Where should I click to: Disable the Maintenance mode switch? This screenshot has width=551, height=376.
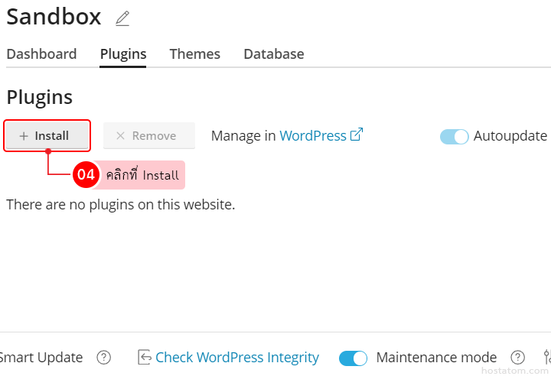tap(354, 358)
